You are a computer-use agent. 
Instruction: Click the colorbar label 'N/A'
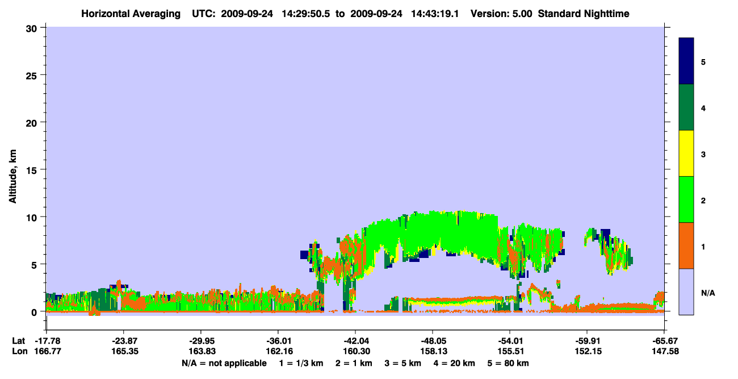pyautogui.click(x=708, y=293)
